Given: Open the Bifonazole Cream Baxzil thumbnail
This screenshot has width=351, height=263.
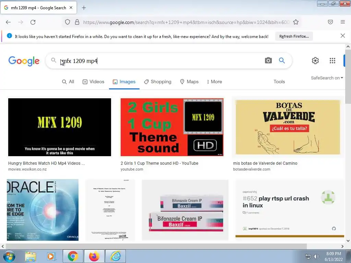Looking at the screenshot, I should pyautogui.click(x=185, y=210).
